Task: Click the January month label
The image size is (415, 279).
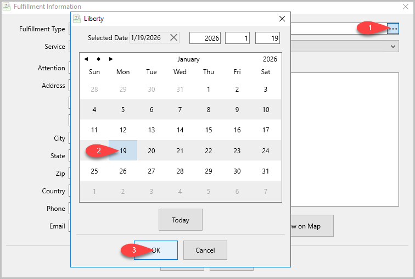Action: click(x=188, y=59)
